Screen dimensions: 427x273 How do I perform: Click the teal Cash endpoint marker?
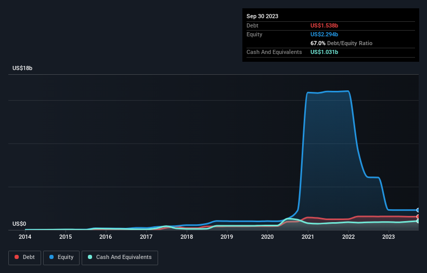click(418, 221)
